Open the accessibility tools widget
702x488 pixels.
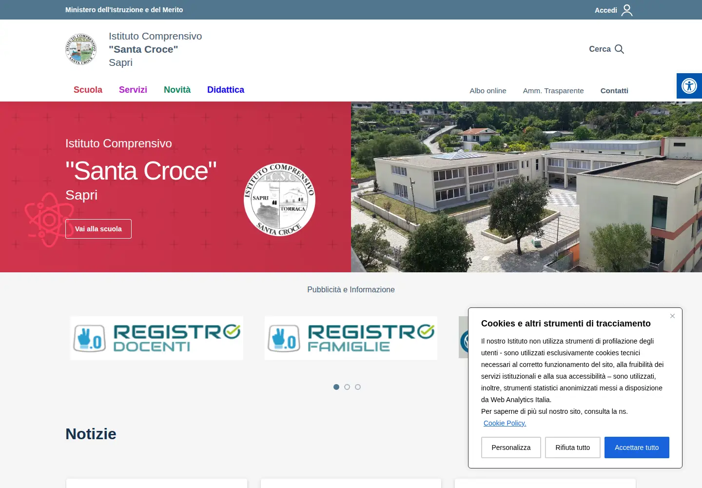point(689,86)
